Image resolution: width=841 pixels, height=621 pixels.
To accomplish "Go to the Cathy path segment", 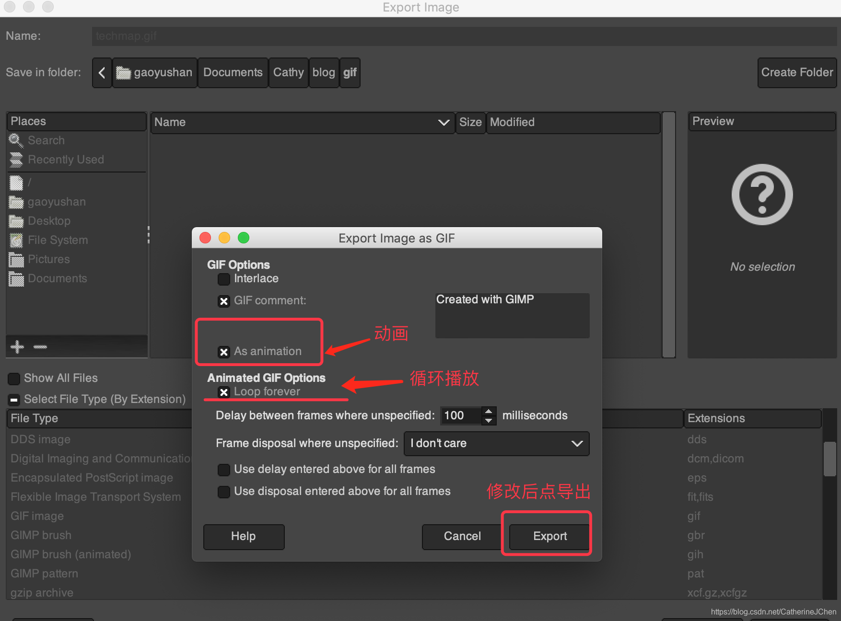I will pyautogui.click(x=289, y=72).
